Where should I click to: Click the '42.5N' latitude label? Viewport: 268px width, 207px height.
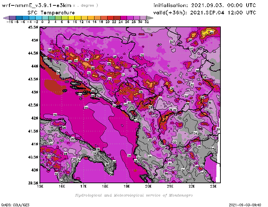click(x=33, y=105)
